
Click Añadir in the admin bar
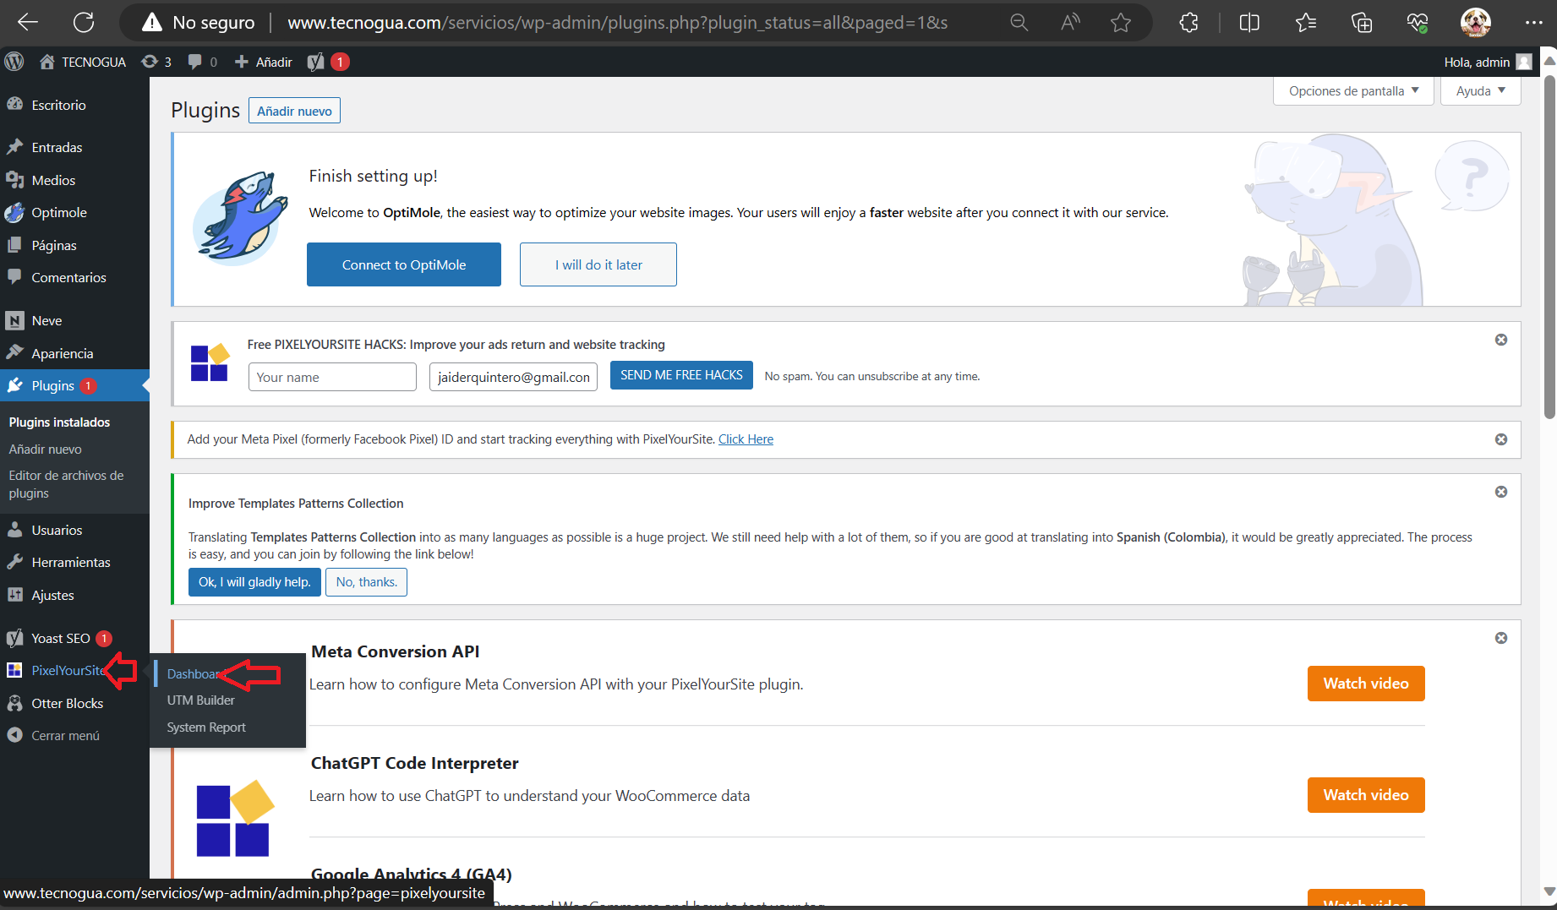click(264, 62)
